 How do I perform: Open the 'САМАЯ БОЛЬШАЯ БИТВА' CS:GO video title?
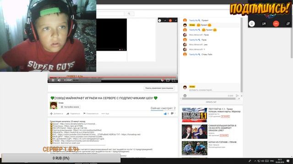point(222,128)
